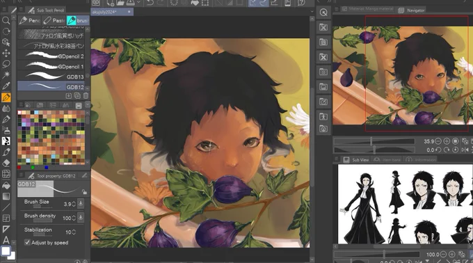This screenshot has width=473, height=263.
Task: Click sub tool list scroll-up arrow
Action: pyautogui.click(x=88, y=29)
